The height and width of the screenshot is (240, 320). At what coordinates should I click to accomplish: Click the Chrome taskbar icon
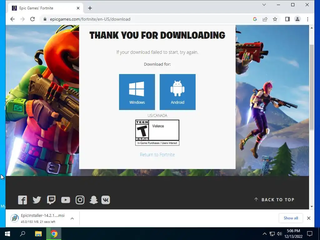point(54,234)
